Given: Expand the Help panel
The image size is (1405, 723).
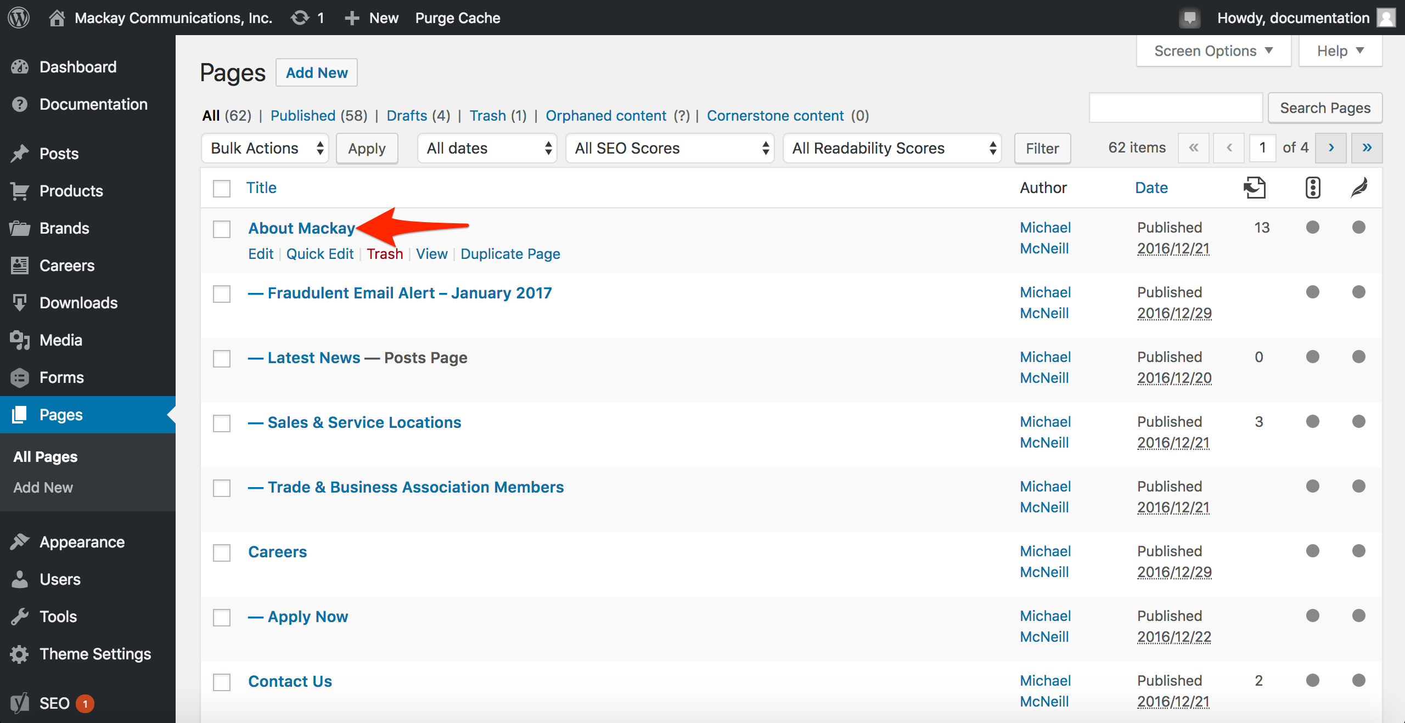Looking at the screenshot, I should coord(1340,51).
